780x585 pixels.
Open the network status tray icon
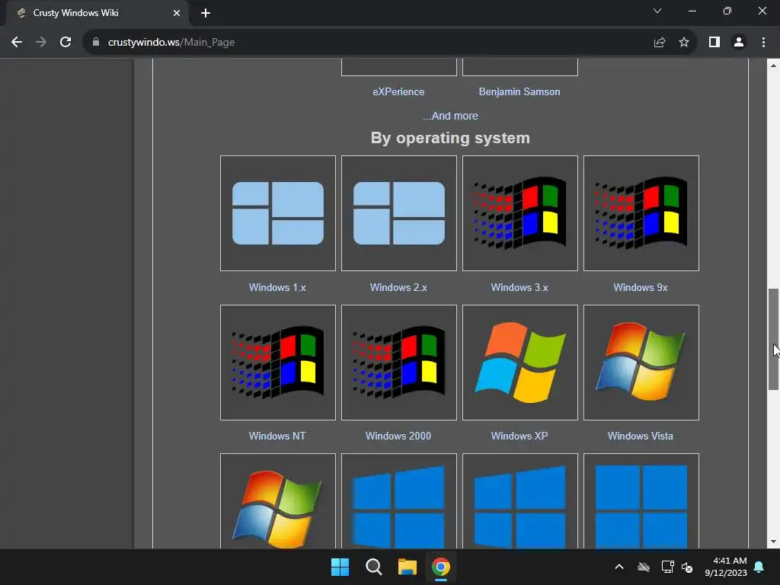[667, 567]
